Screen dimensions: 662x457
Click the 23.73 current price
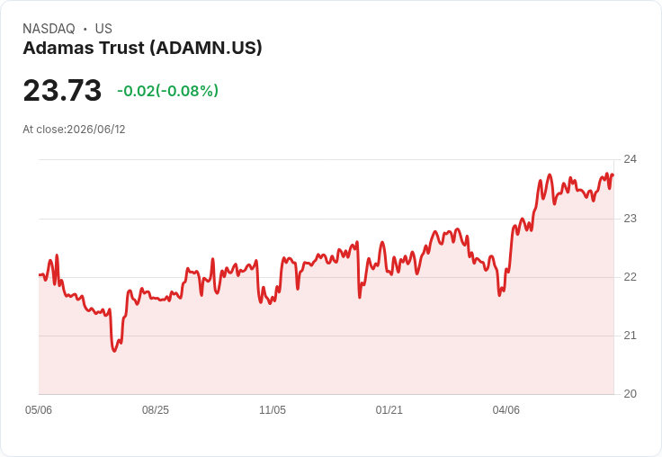click(x=62, y=90)
